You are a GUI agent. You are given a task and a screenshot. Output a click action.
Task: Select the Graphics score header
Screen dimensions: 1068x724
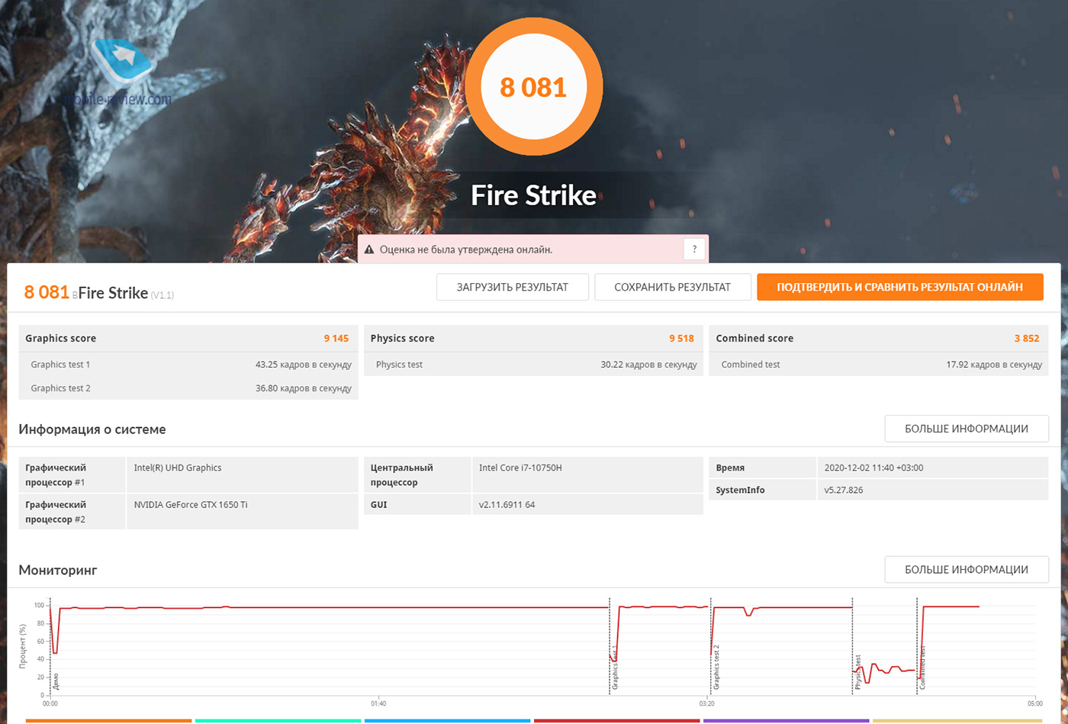[188, 338]
